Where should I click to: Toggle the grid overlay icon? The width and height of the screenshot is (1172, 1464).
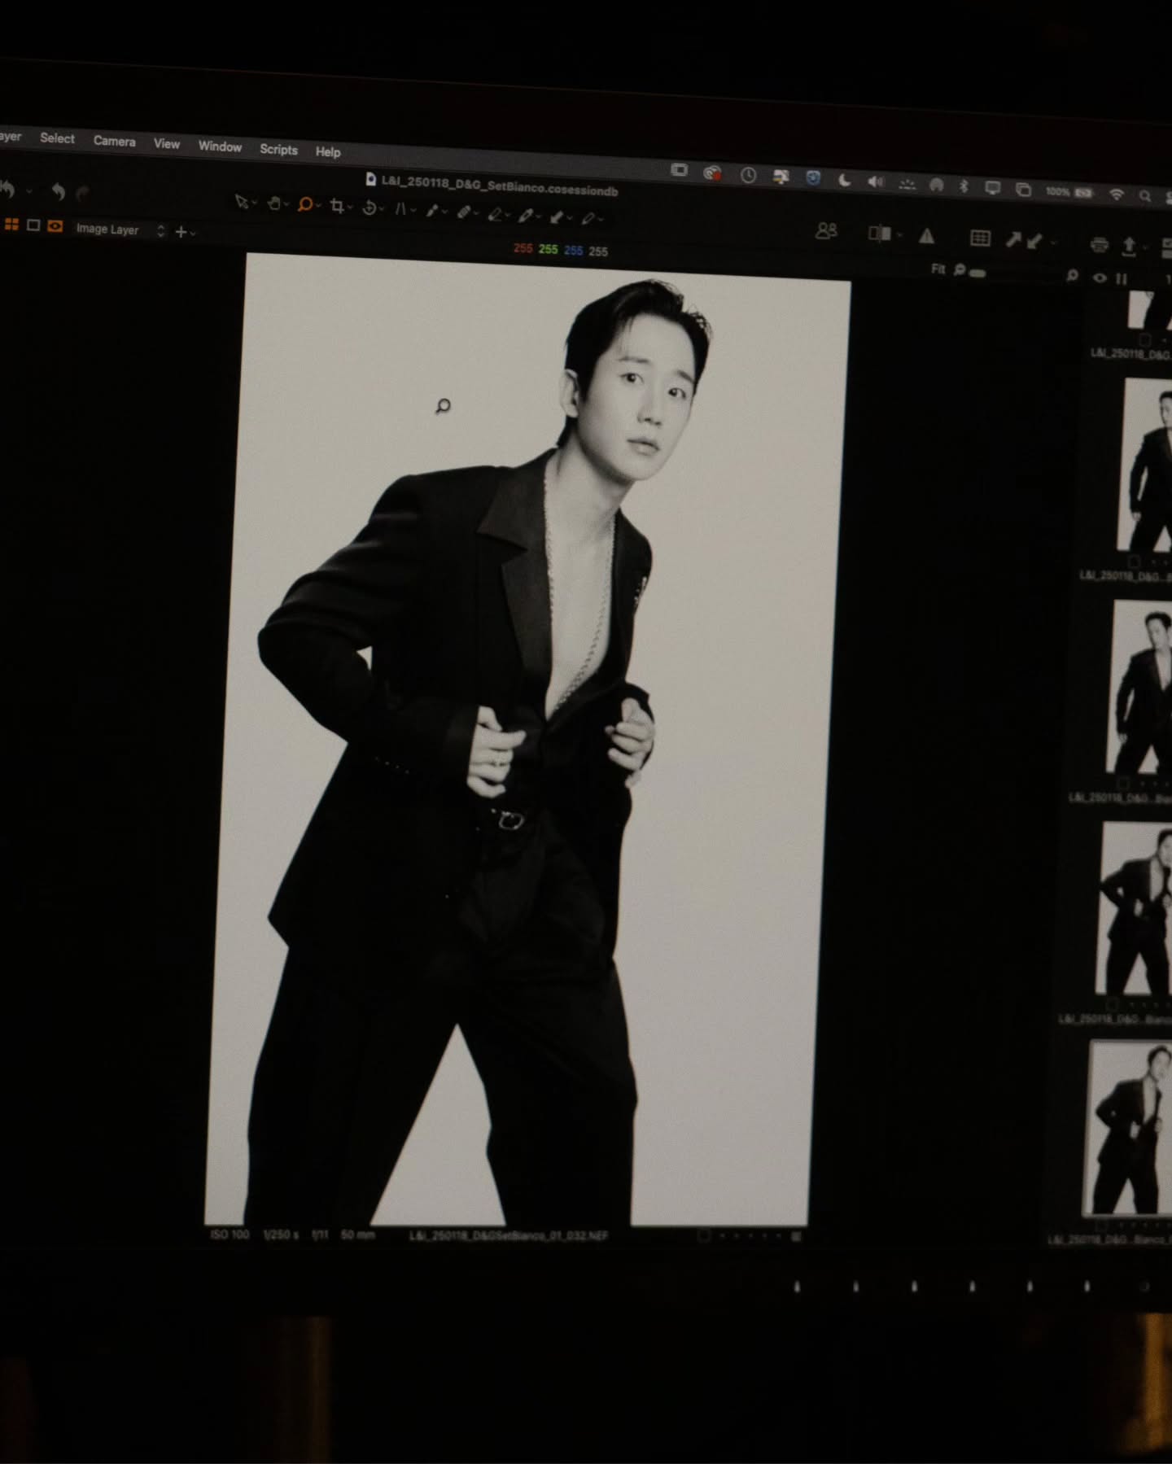pos(980,238)
